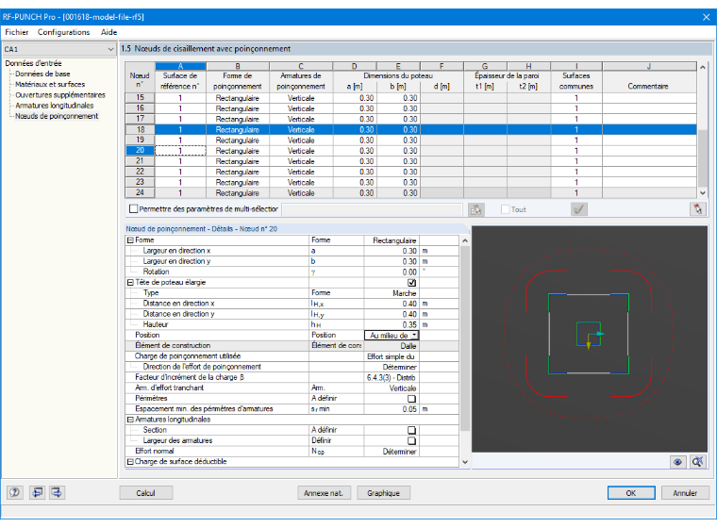Click the 'Hauteur' value 0.35

391,324
